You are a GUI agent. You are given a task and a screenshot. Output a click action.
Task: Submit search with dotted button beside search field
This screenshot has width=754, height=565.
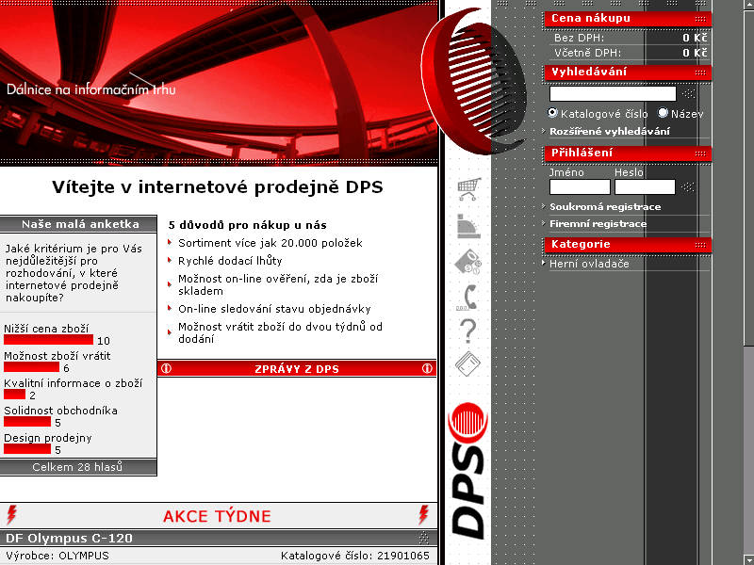[689, 93]
